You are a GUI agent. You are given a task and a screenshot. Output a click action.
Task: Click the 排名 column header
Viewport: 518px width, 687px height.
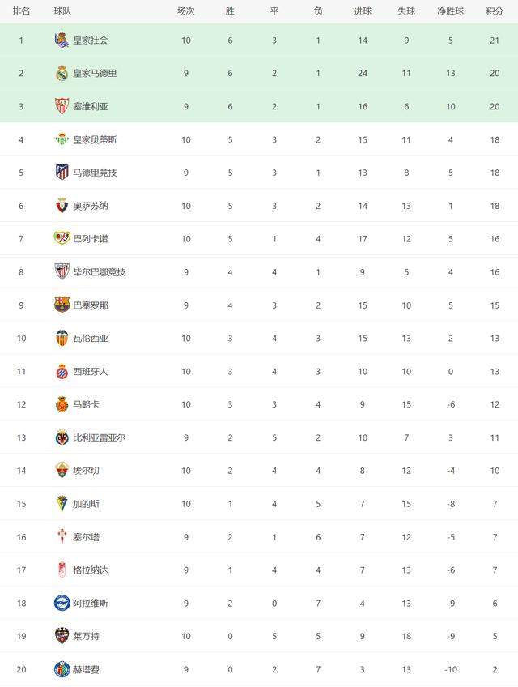(x=22, y=11)
